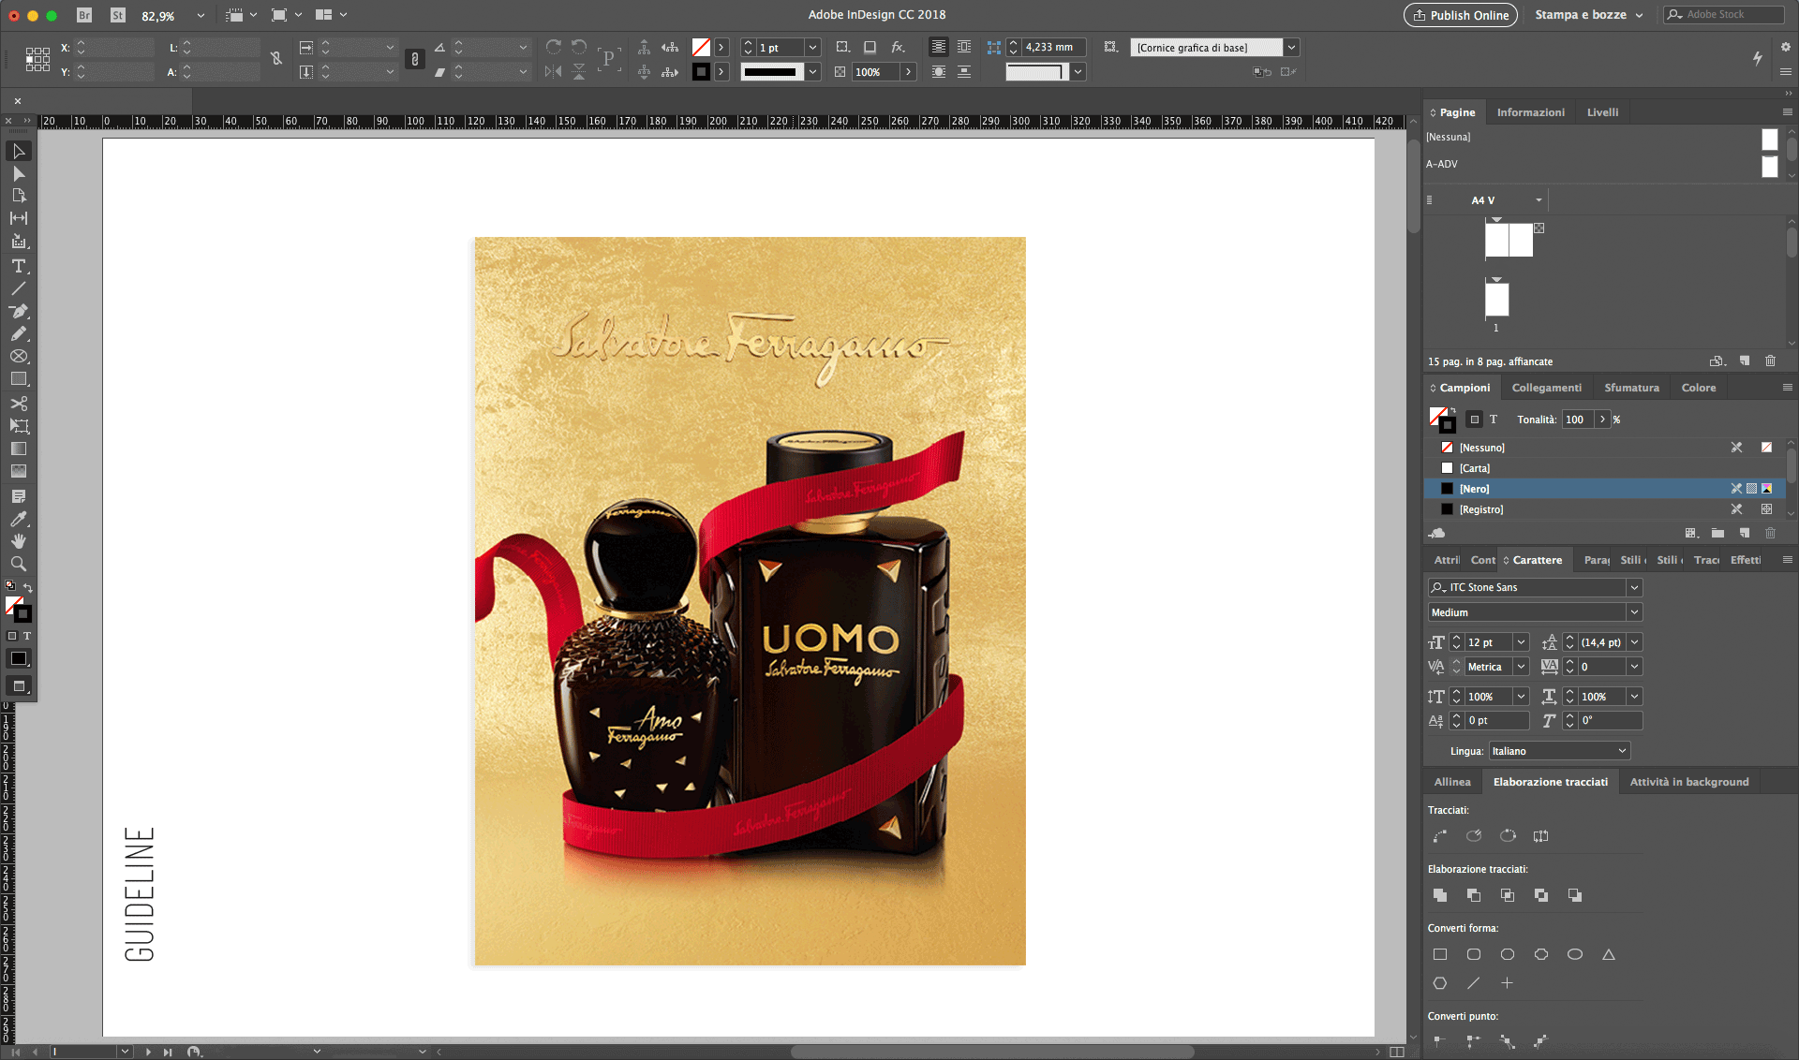Switch to the Livelli tab
This screenshot has width=1799, height=1060.
click(1602, 112)
